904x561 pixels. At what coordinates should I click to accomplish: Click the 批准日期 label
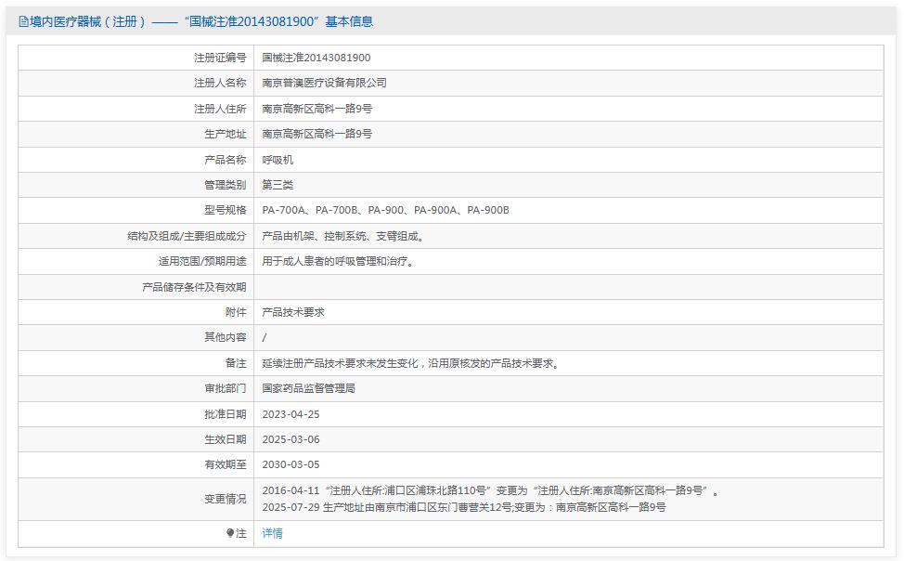point(225,414)
